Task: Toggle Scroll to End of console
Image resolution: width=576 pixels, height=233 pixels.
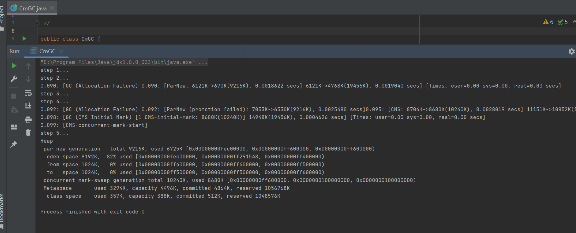Action: (x=28, y=105)
